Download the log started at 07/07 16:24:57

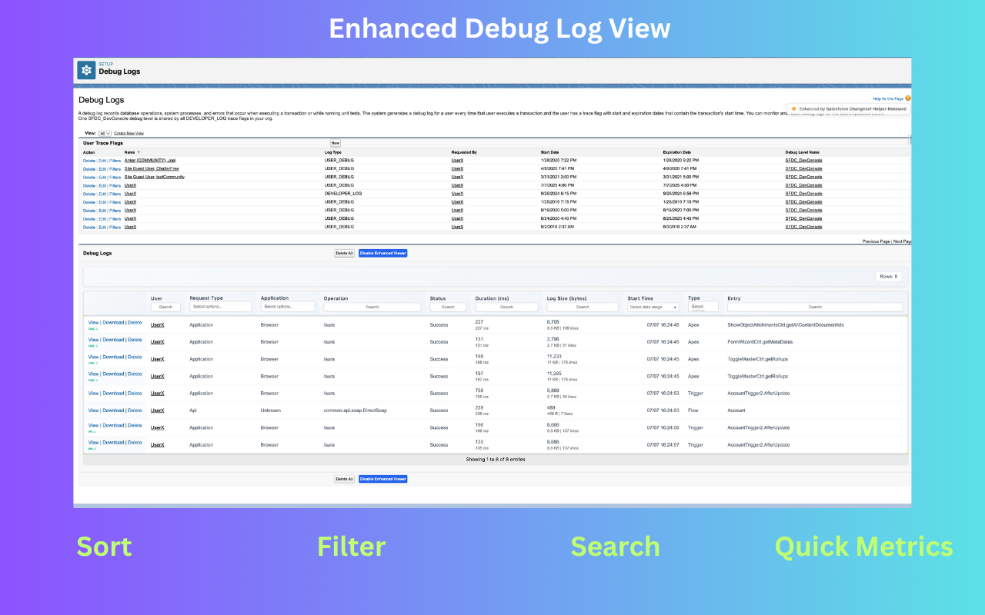(x=113, y=442)
